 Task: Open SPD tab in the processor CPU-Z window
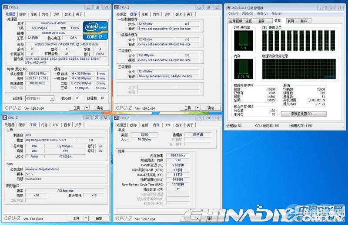tap(57, 14)
